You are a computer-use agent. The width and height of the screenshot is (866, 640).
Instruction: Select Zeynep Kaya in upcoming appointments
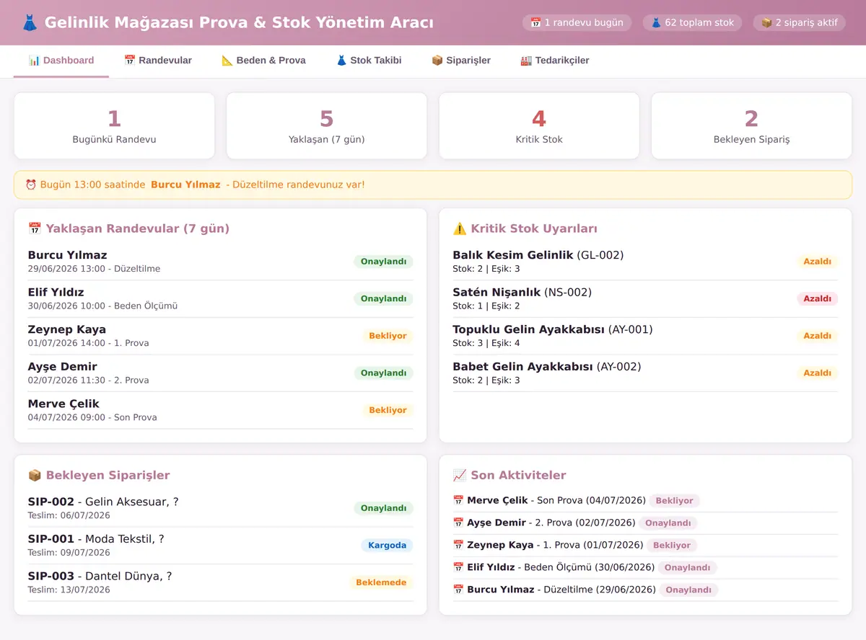click(x=220, y=336)
